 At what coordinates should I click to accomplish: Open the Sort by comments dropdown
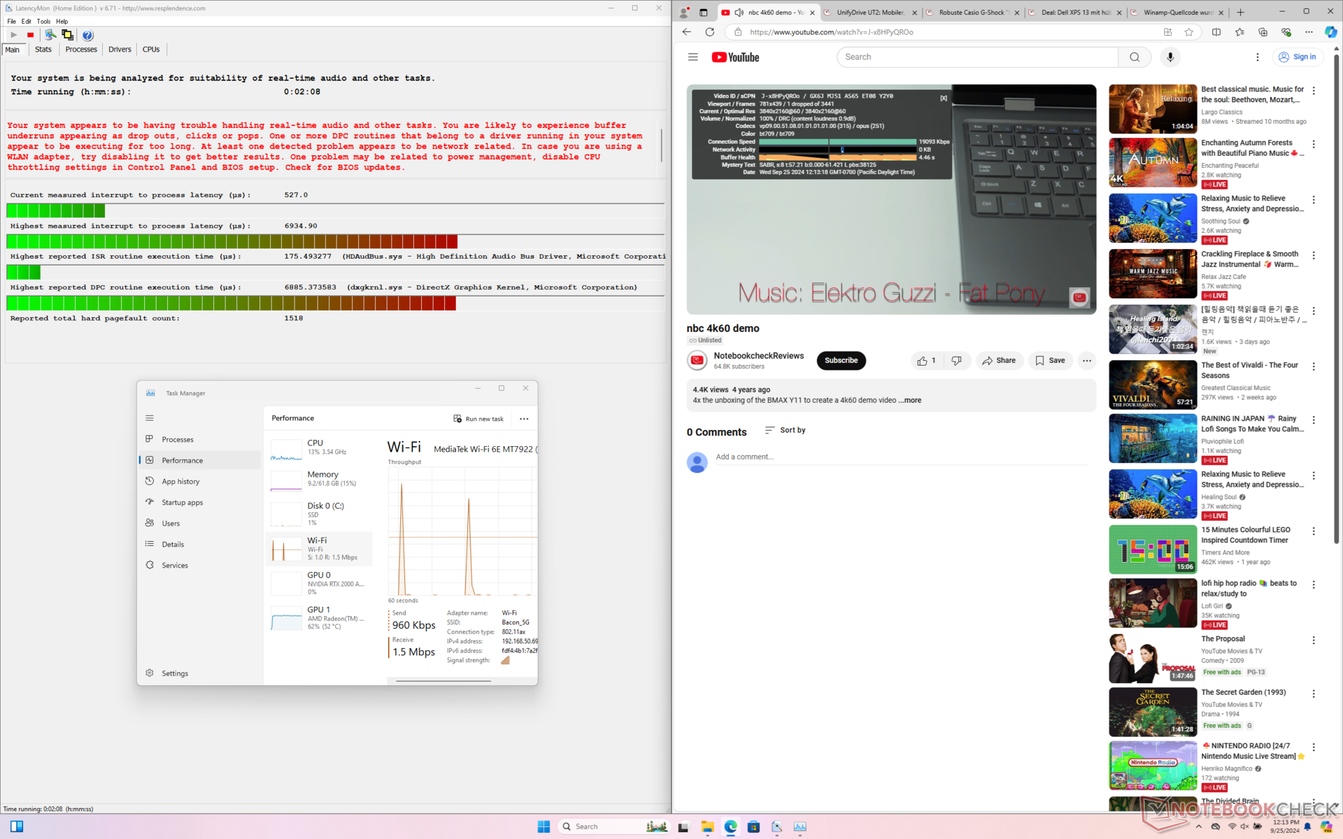tap(785, 430)
